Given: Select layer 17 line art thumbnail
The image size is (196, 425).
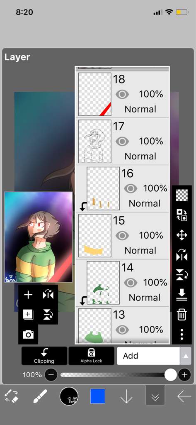Looking at the screenshot, I should point(95,141).
